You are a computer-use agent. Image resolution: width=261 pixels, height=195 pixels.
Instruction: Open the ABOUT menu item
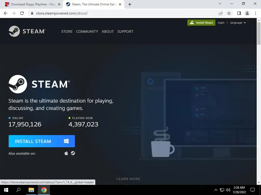108,31
